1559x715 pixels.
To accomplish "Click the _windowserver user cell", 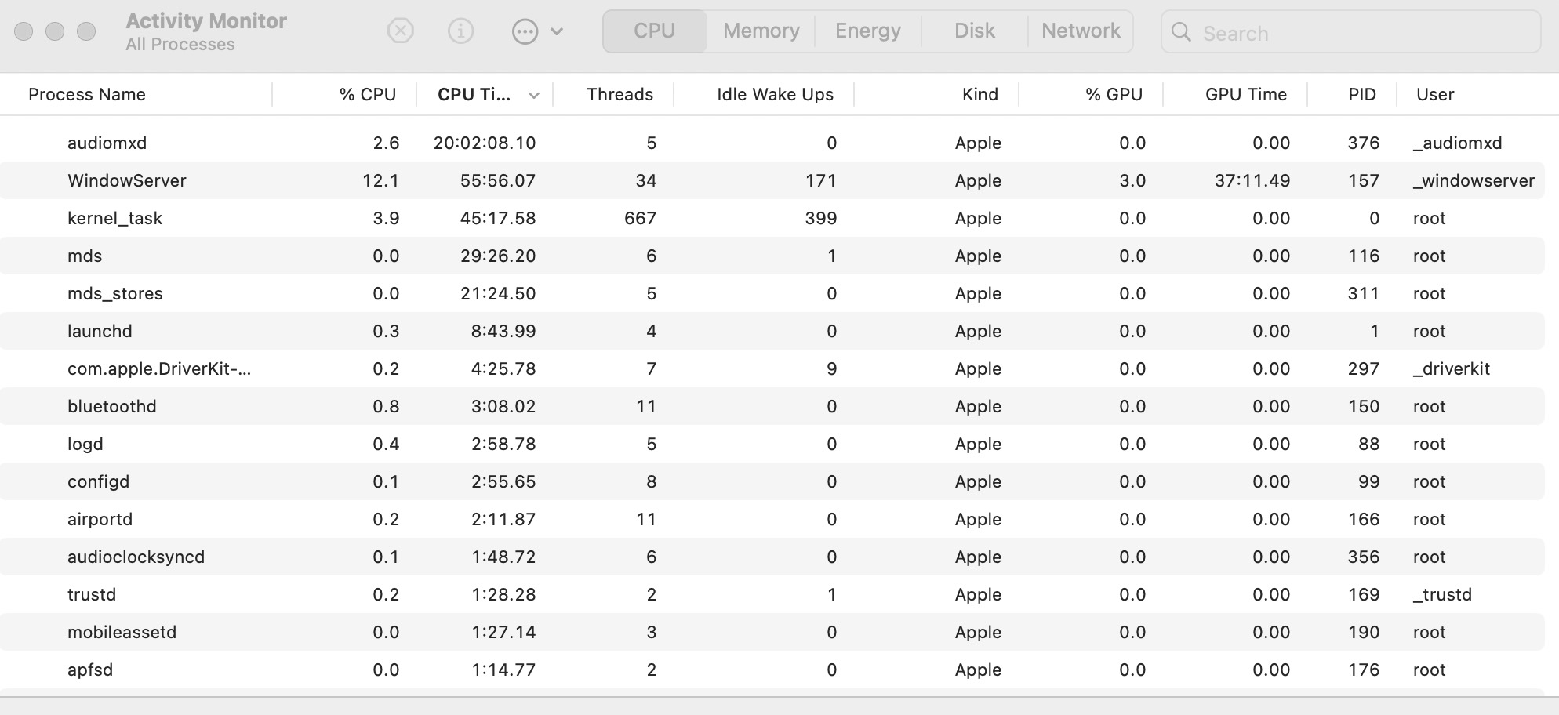I will tap(1474, 181).
